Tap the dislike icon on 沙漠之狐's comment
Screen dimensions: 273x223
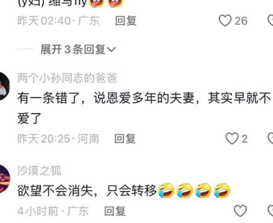click(x=270, y=211)
